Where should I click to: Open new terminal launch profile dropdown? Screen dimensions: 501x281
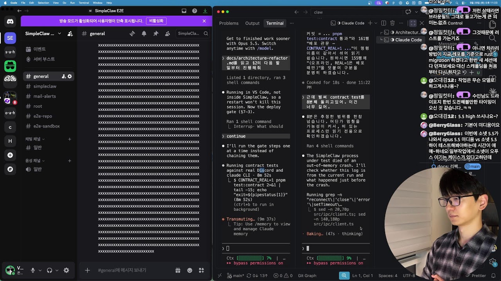click(376, 23)
